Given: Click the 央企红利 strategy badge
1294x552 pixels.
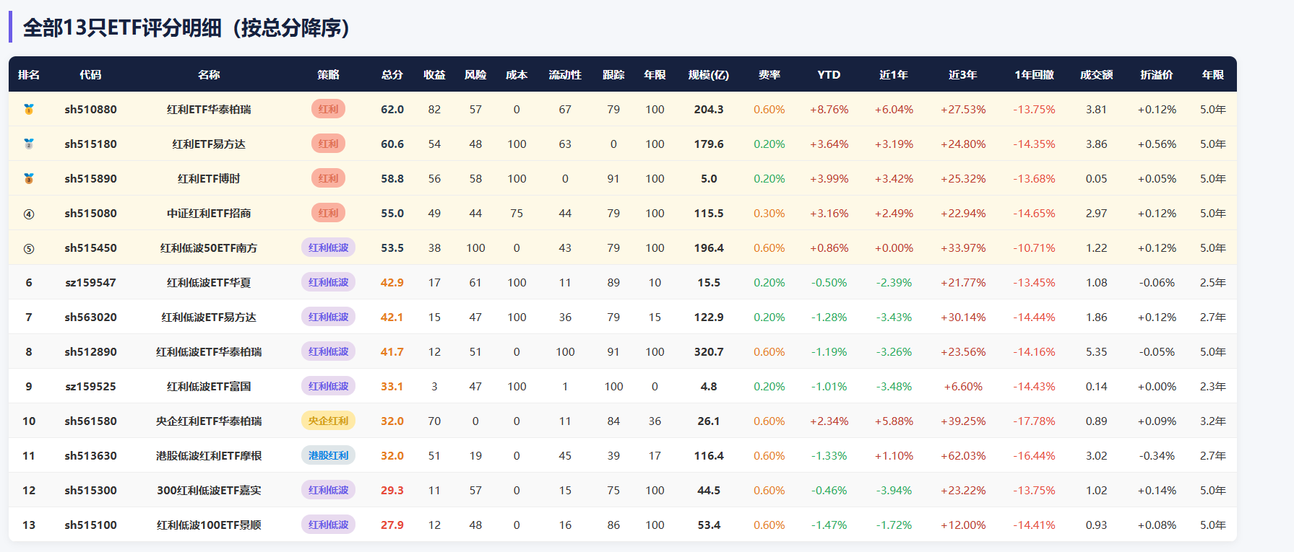Looking at the screenshot, I should (x=328, y=421).
